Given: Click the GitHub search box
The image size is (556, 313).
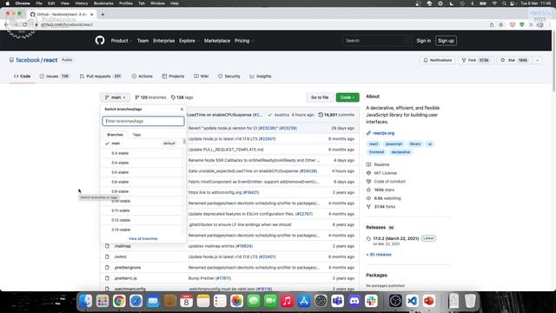Looking at the screenshot, I should pos(376,41).
